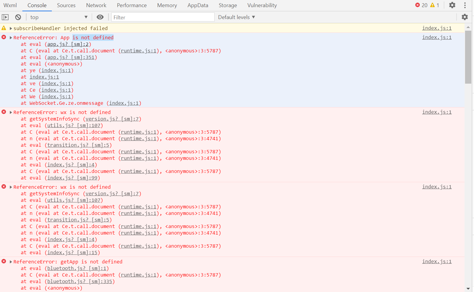Select the Console tab
The width and height of the screenshot is (474, 292).
(37, 5)
